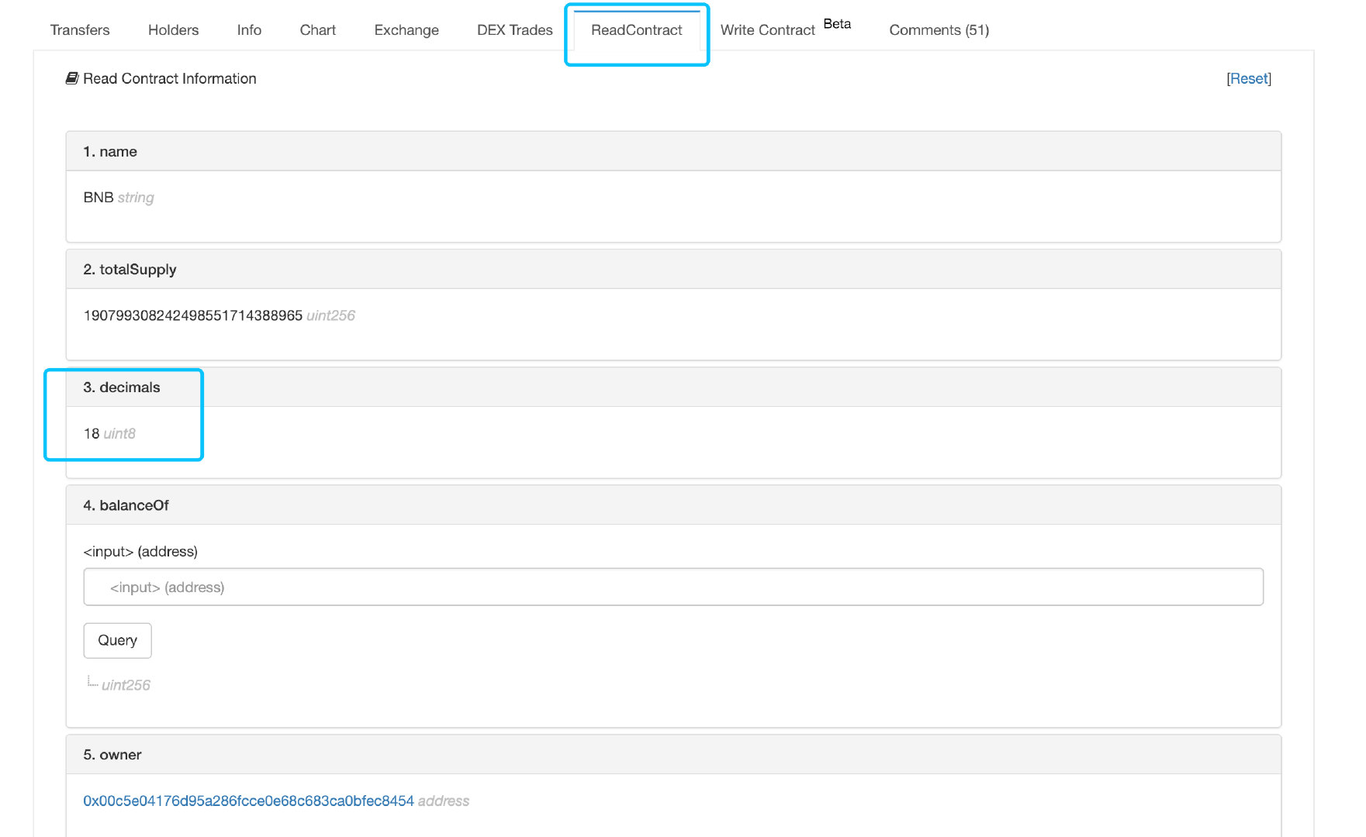Open the Exchange tab
The image size is (1366, 837).
(x=406, y=30)
